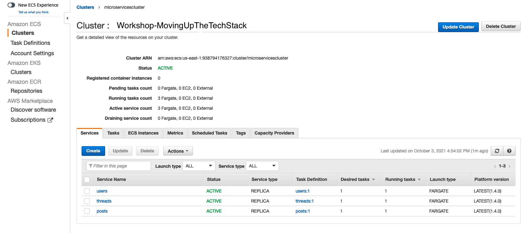Open the Launch type dropdown

(199, 166)
